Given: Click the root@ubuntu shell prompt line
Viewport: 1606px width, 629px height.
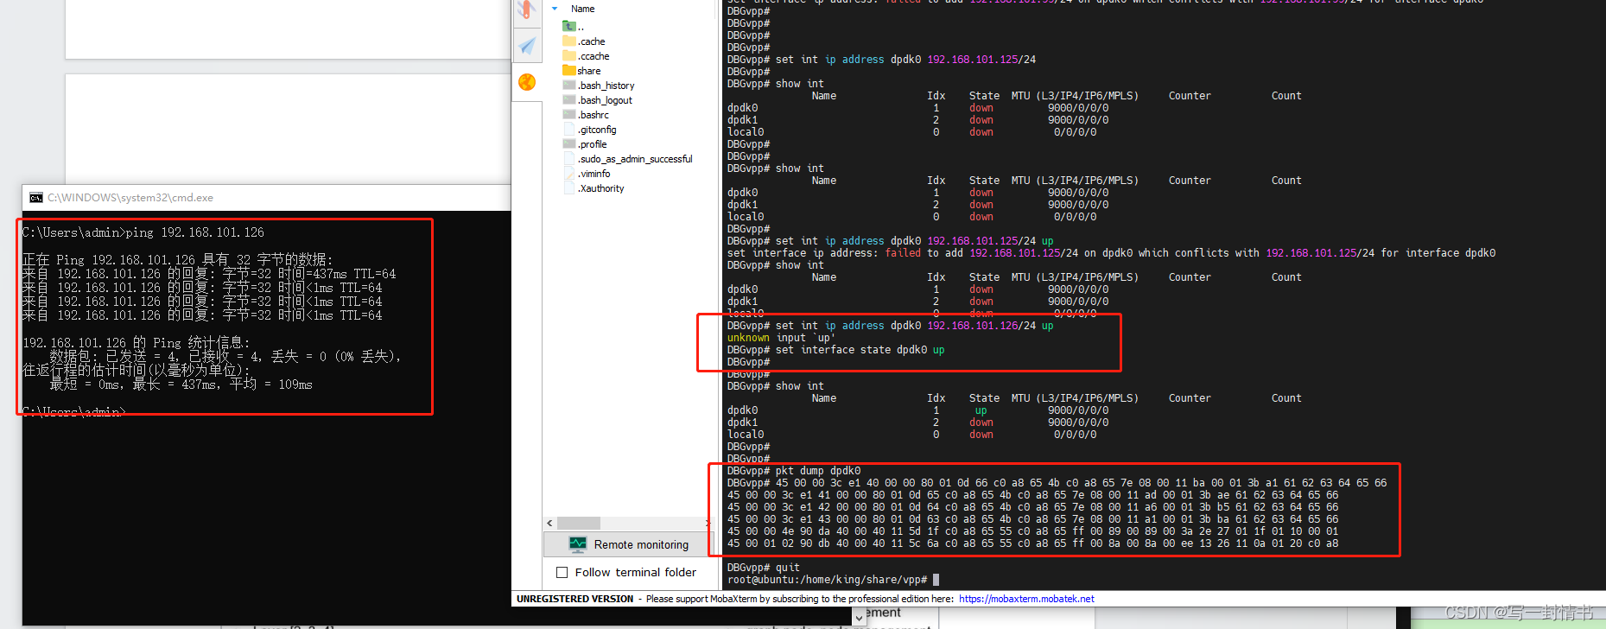Looking at the screenshot, I should click(x=833, y=580).
